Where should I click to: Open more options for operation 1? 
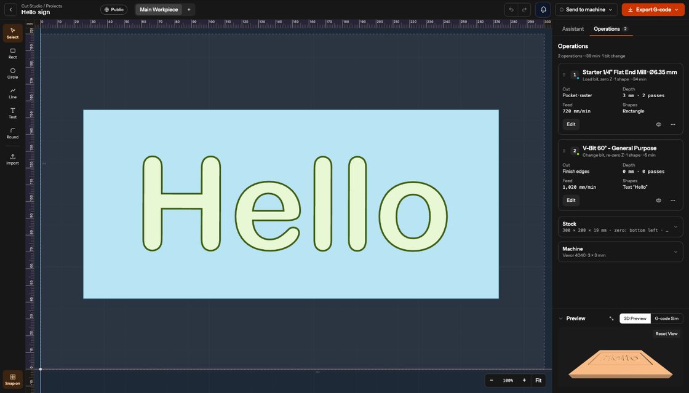[x=673, y=125]
